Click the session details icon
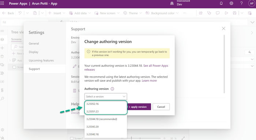Viewport: 256px width, 140px height. coord(75,91)
